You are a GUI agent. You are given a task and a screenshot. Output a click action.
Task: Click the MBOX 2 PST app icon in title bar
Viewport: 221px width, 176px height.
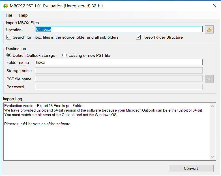[x=6, y=6]
